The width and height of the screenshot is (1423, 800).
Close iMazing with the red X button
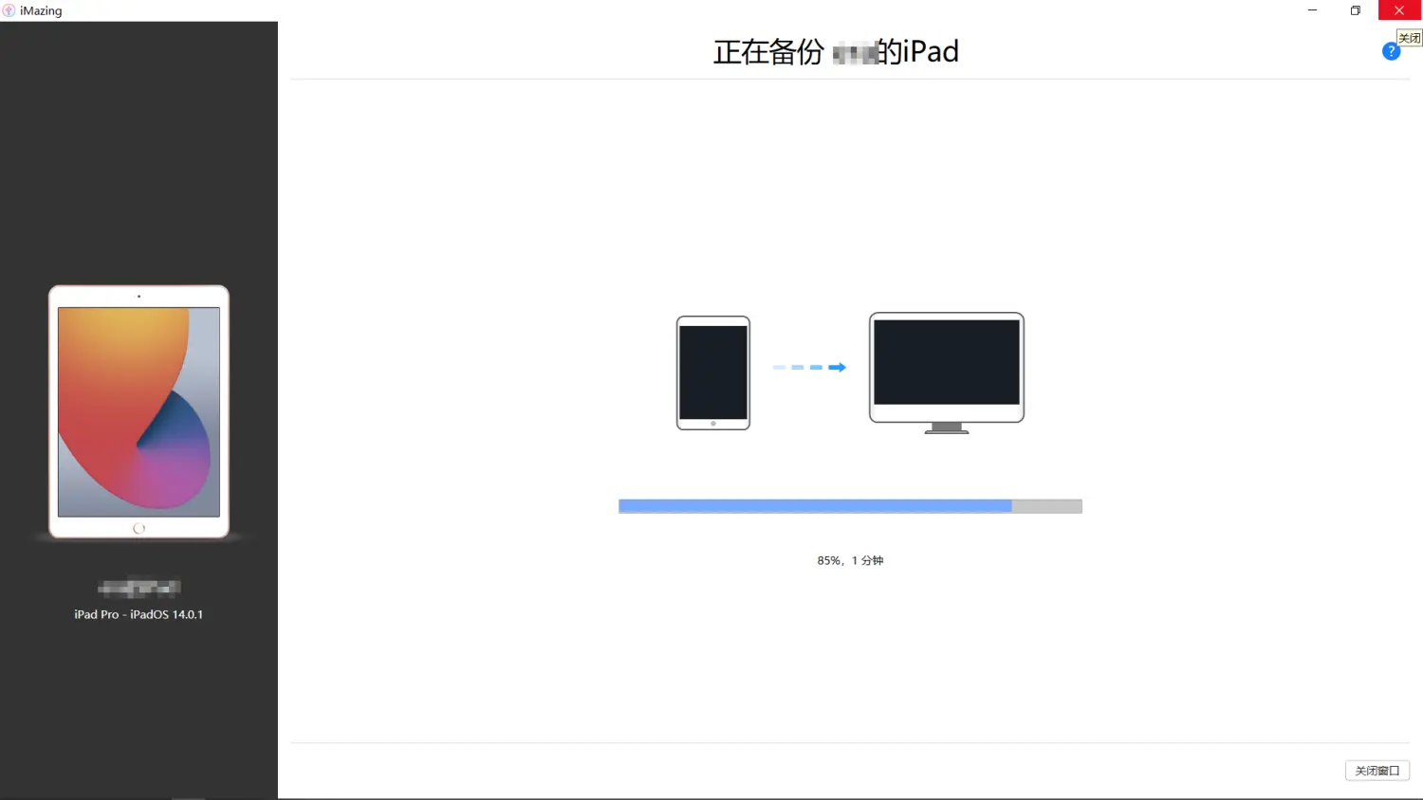tap(1399, 10)
